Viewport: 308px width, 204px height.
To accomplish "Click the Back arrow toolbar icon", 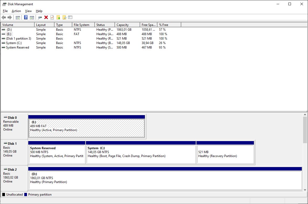I will (x=4, y=18).
